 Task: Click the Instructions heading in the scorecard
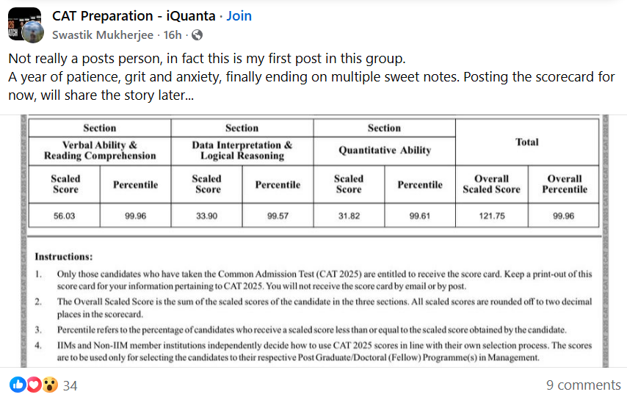coord(64,257)
